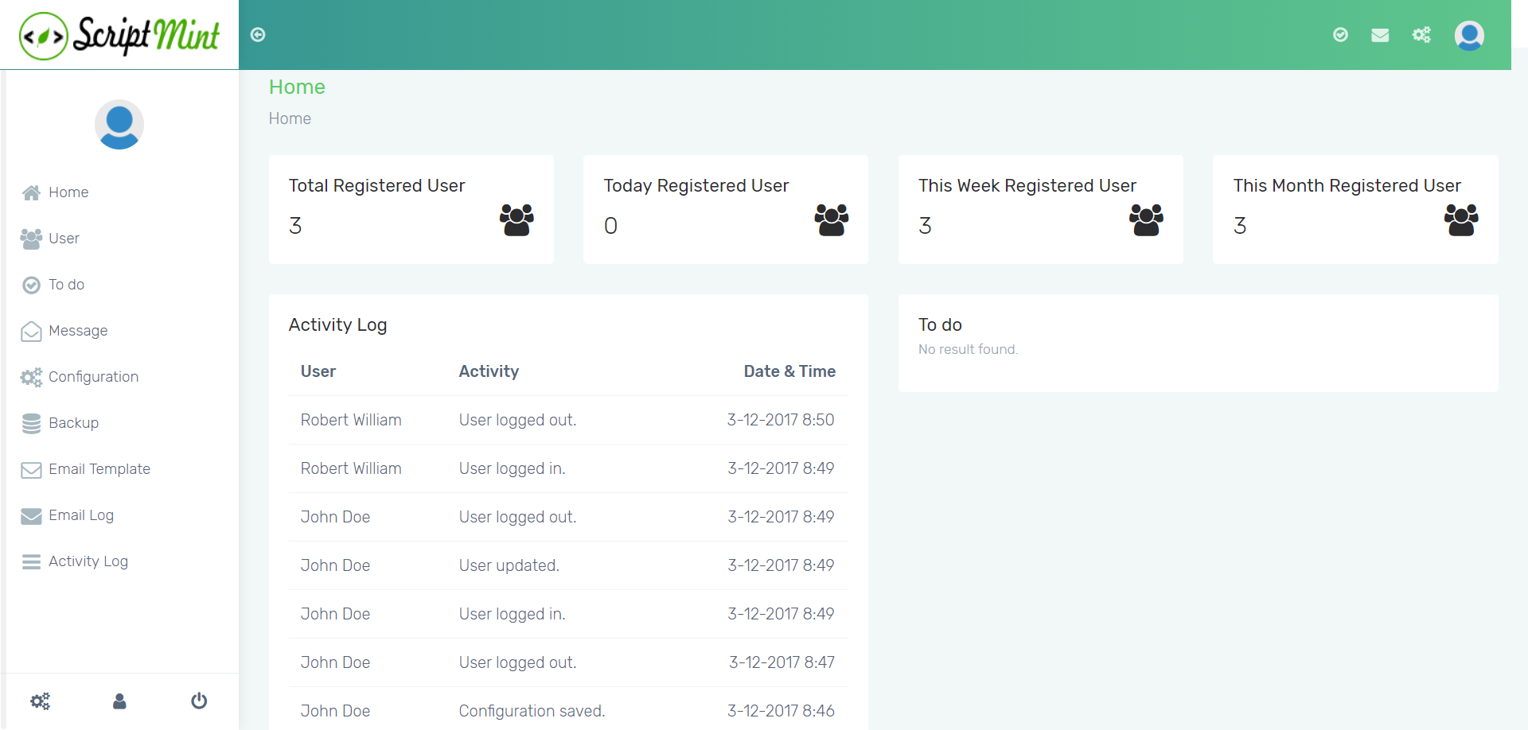The width and height of the screenshot is (1528, 730).
Task: Click the Configuration gears icon in sidebar
Action: pyautogui.click(x=31, y=377)
